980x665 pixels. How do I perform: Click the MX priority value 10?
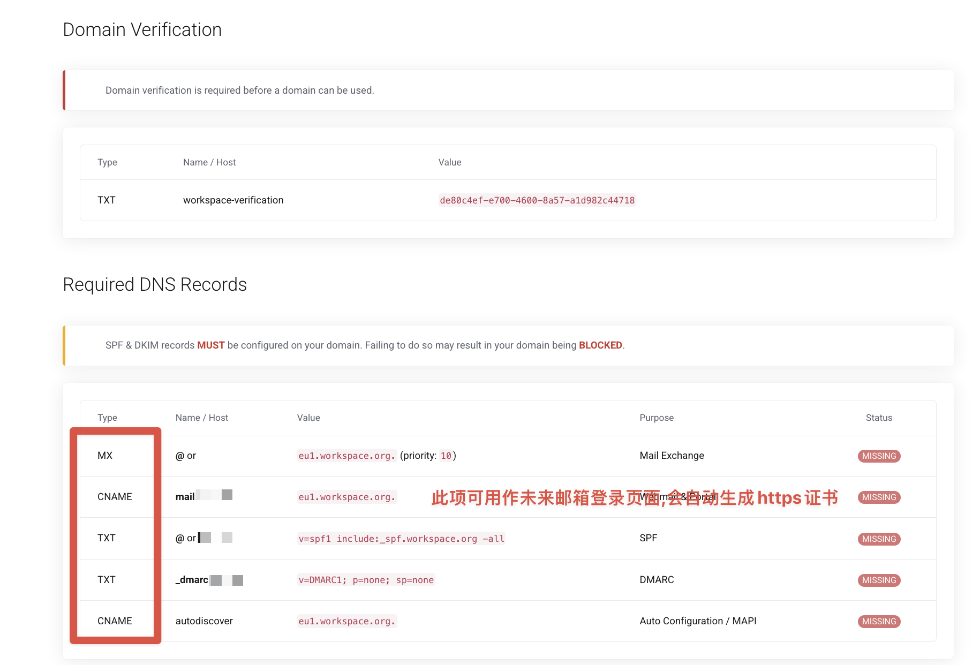(446, 456)
